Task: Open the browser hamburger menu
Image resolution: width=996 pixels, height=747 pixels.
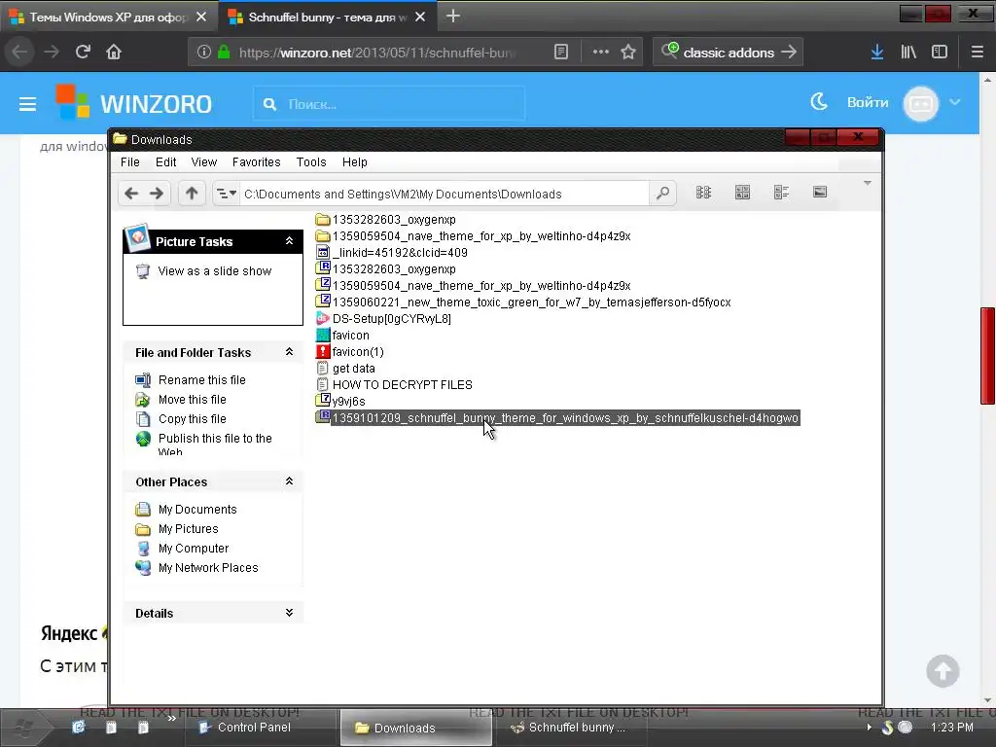Action: coord(978,53)
